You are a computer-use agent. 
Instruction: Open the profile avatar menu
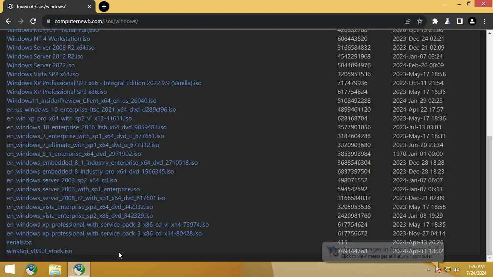click(x=472, y=21)
